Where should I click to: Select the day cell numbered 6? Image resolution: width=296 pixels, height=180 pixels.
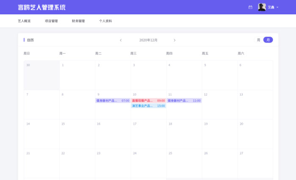click(255, 75)
